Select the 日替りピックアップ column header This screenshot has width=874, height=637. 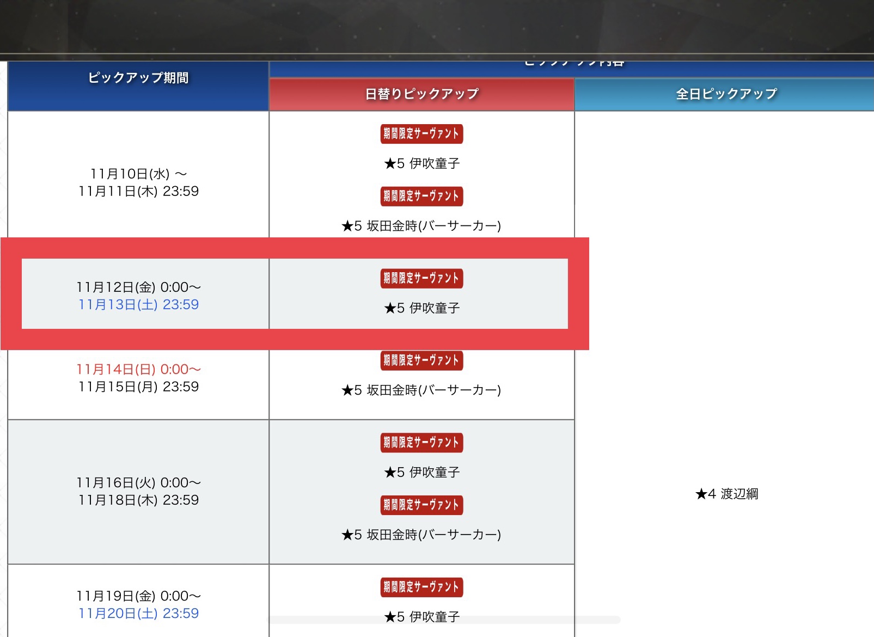click(x=421, y=94)
